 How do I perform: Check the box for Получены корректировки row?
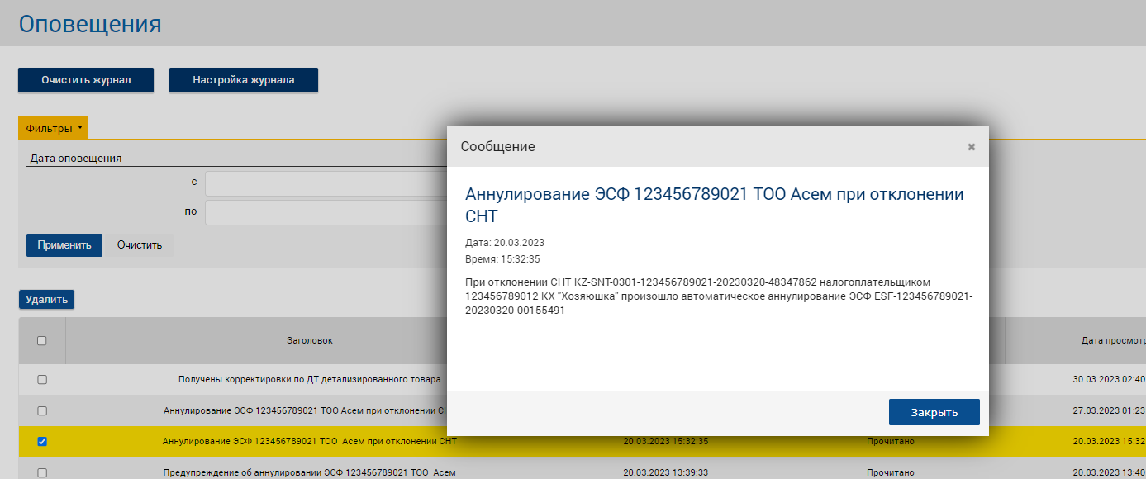click(42, 380)
